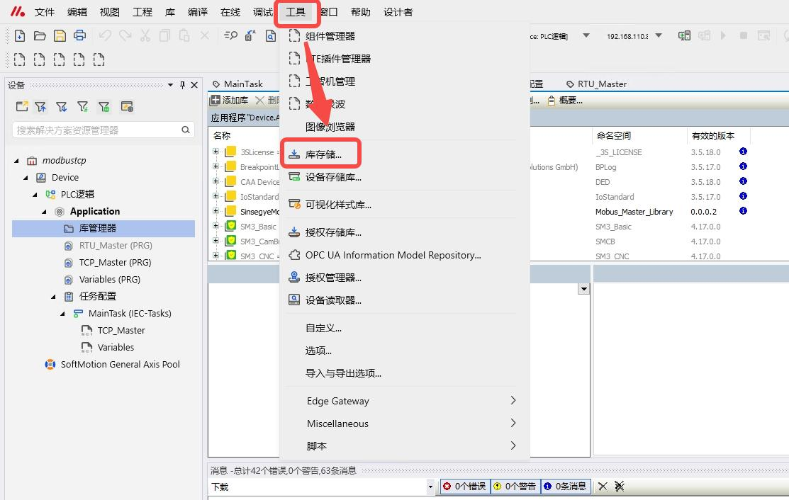Select 库存储... menu entry
The width and height of the screenshot is (789, 500).
point(404,154)
